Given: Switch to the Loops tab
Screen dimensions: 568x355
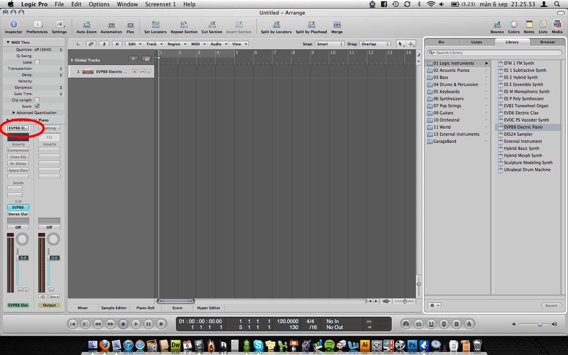Looking at the screenshot, I should click(476, 42).
